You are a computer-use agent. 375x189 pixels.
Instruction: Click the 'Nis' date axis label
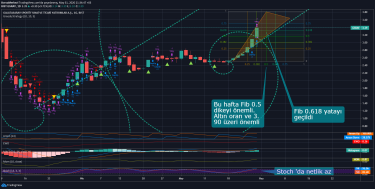[82, 178]
